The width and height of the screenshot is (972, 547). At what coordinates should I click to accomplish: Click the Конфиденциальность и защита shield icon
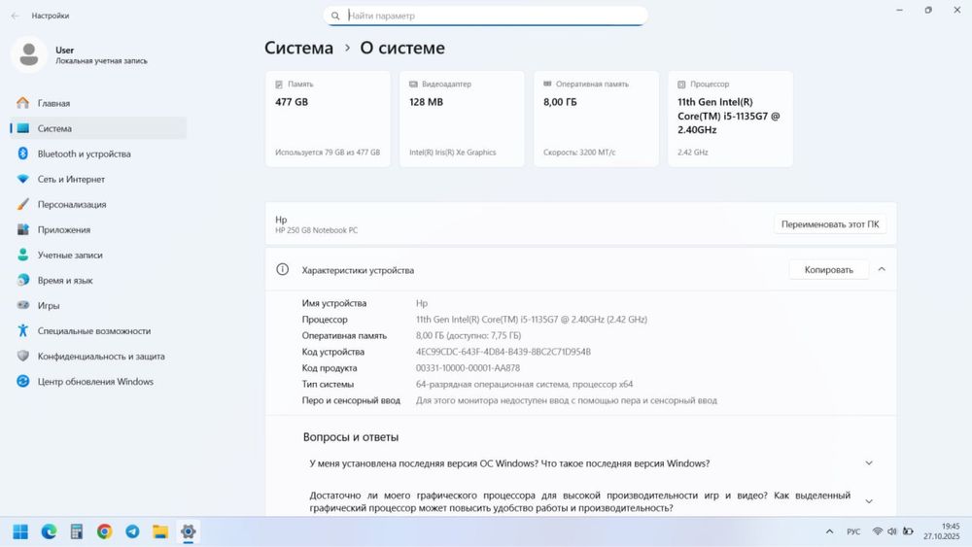click(x=23, y=357)
